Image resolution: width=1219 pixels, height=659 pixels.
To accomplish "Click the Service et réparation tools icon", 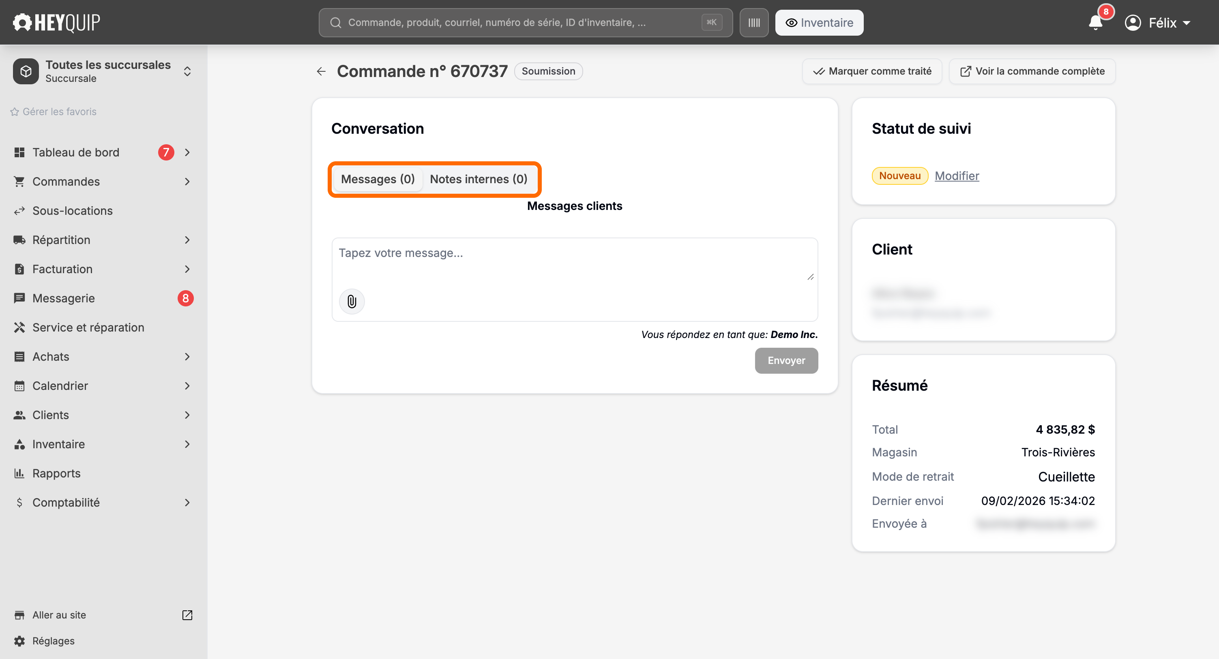I will (19, 327).
